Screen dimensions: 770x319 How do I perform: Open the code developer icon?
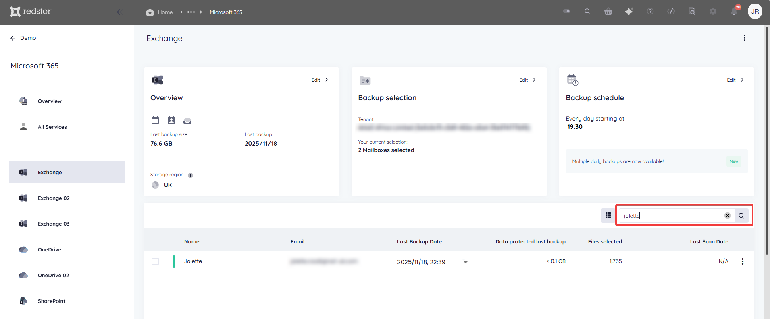[x=671, y=12]
